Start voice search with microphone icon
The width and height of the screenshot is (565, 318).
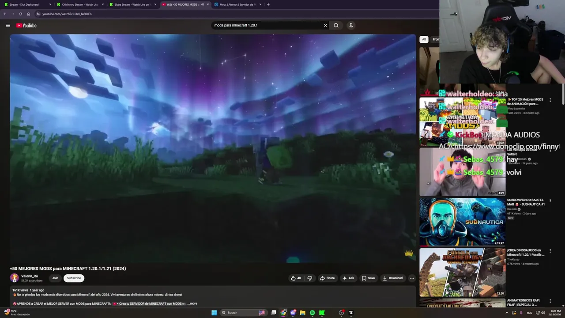coord(351,25)
